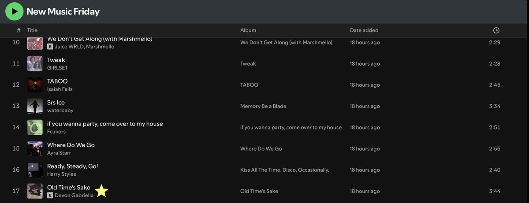Click the New Music Friday playlist title
529x203 pixels.
63,11
